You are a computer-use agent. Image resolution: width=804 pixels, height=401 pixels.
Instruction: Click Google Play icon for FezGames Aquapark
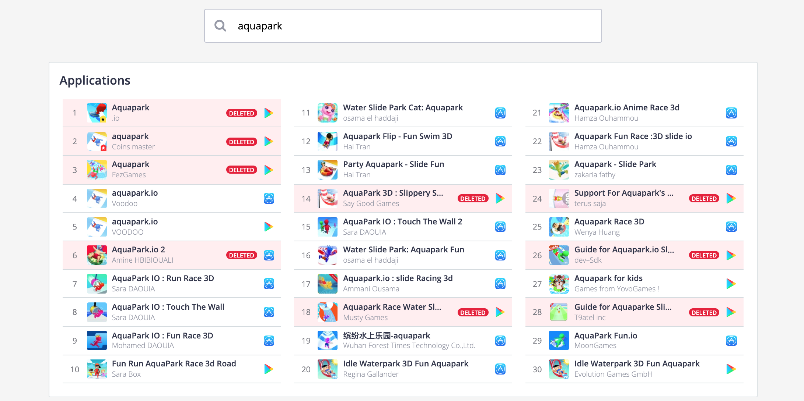269,170
